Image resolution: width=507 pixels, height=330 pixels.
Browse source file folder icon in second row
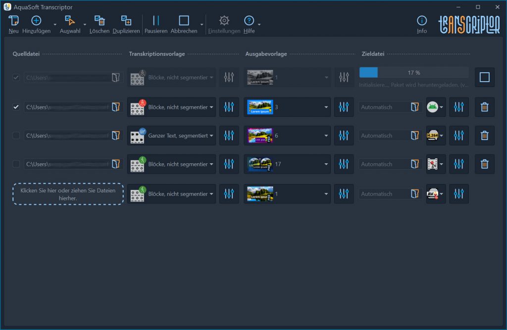pos(116,107)
